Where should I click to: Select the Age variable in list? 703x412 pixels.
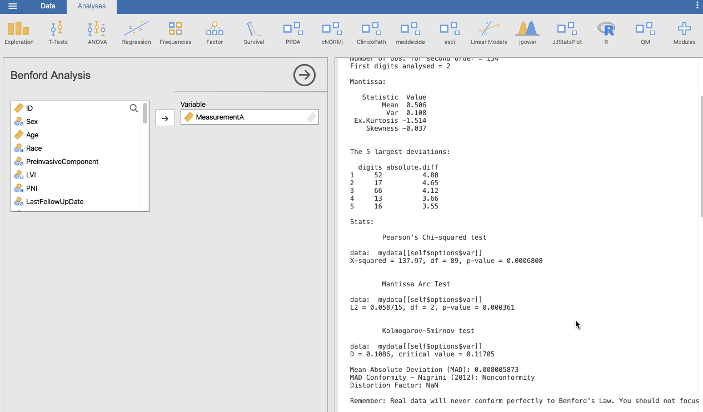[x=32, y=135]
